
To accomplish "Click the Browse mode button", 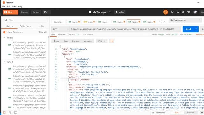I will coord(191,113).
